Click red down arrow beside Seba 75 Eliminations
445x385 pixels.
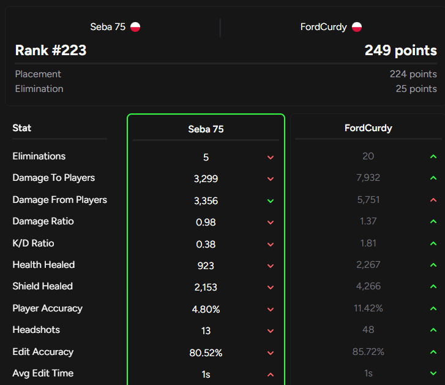coord(271,158)
